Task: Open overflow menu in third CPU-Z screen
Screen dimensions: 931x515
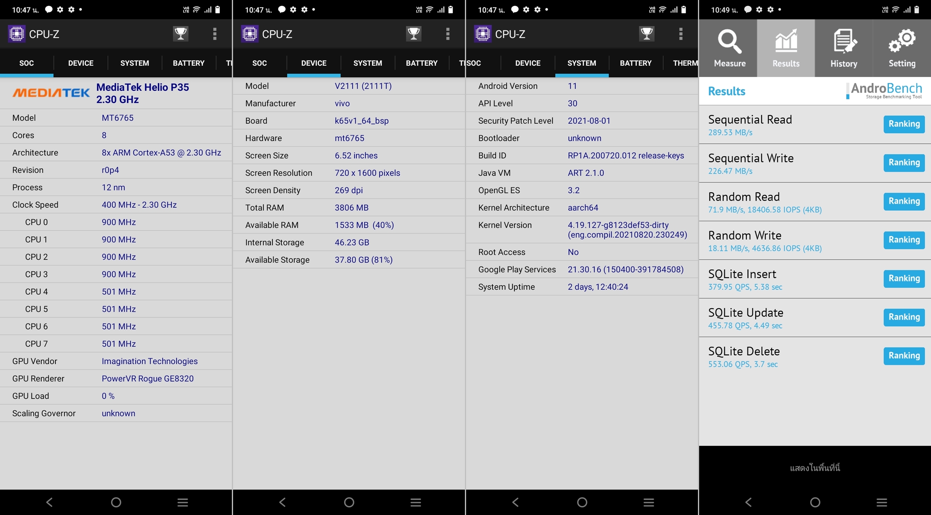Action: pos(681,34)
